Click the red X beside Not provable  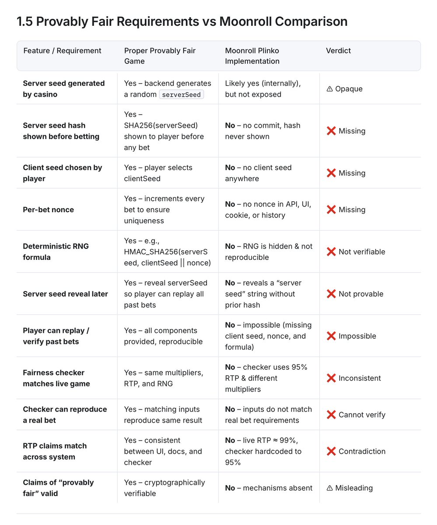tap(331, 294)
